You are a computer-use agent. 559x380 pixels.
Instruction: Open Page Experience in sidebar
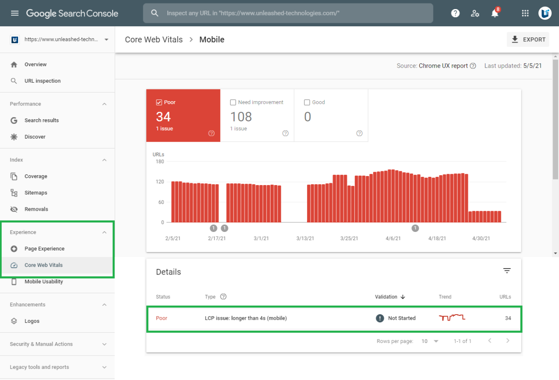pyautogui.click(x=44, y=249)
